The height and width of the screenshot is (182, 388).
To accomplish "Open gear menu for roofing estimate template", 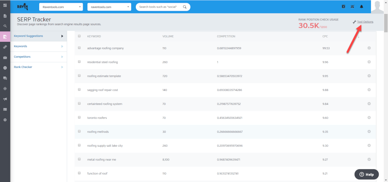I will click(369, 76).
